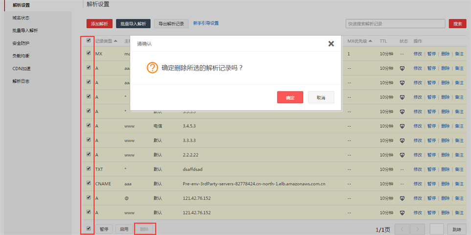Confirm deletion with 确定 button
Screen dimensions: 471x235
click(x=290, y=97)
